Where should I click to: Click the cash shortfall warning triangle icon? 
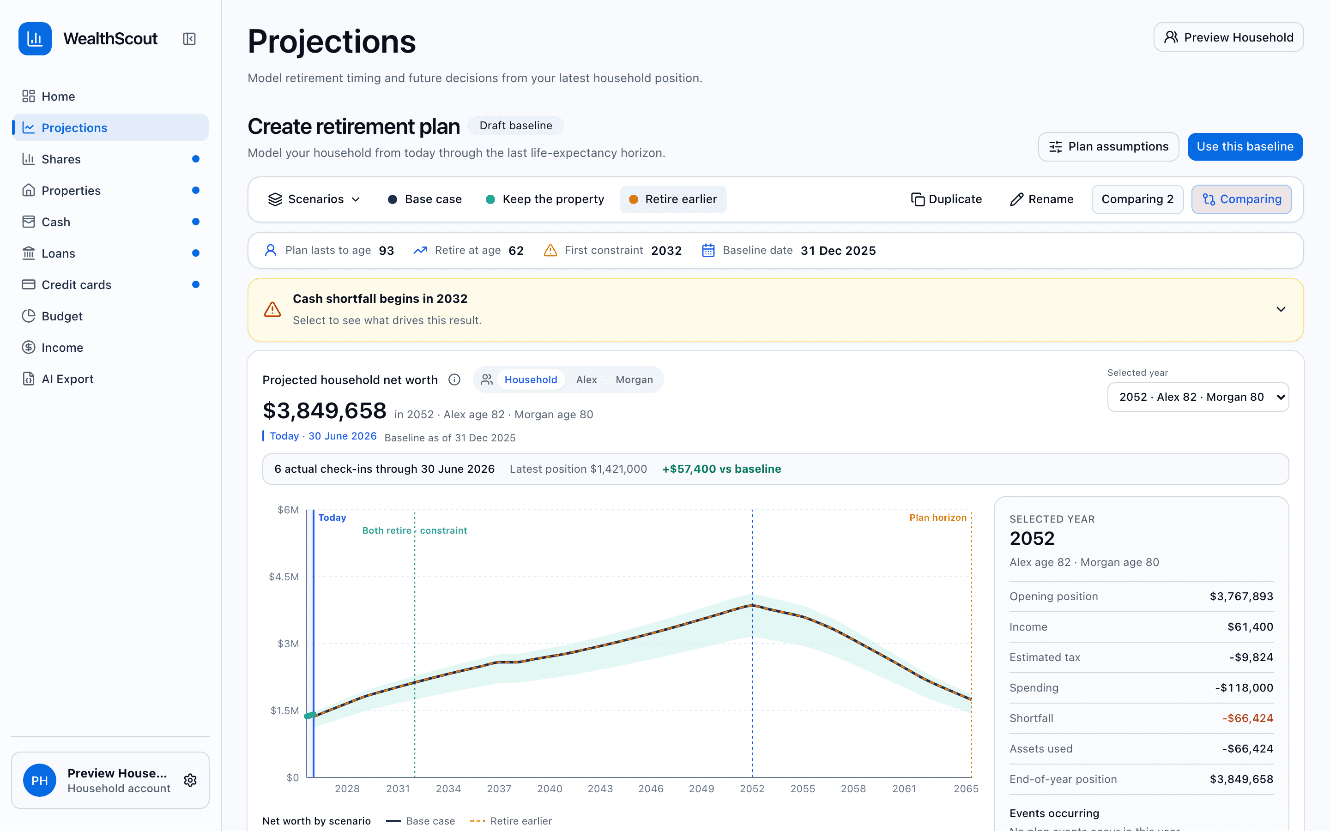[x=272, y=309]
